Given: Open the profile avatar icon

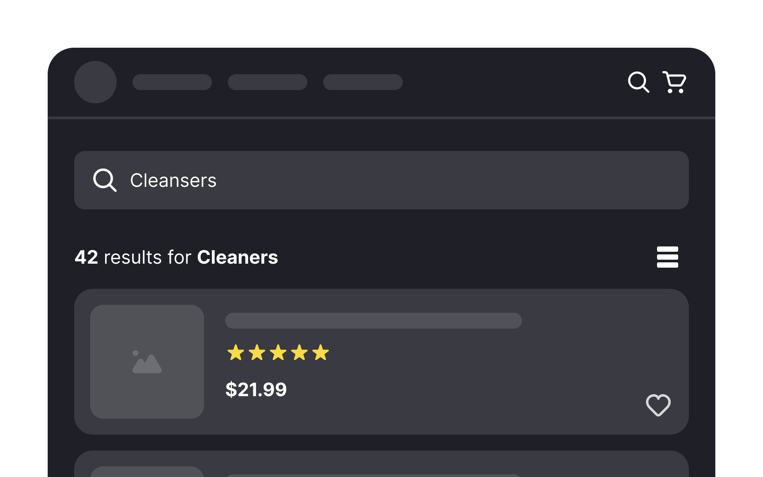Looking at the screenshot, I should [95, 82].
